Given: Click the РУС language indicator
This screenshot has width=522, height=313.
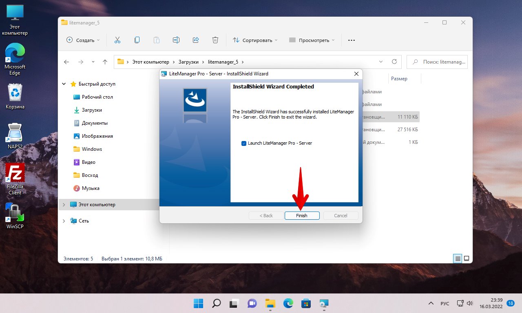Looking at the screenshot, I should coord(445,304).
